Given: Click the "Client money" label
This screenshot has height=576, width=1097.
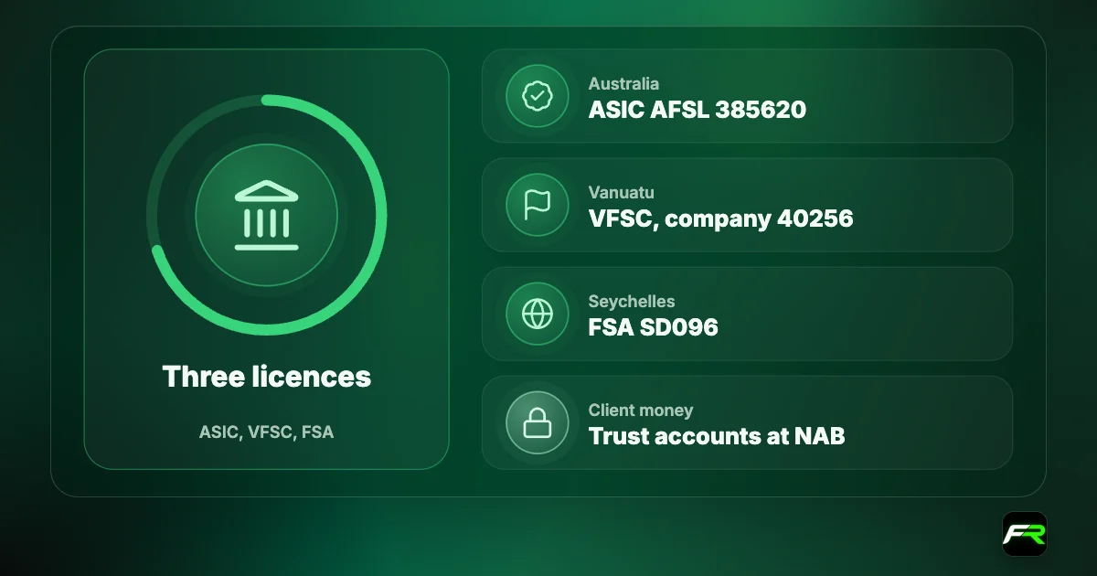Looking at the screenshot, I should coord(641,411).
